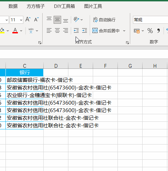The width and height of the screenshot is (168, 171).
Task: Select cell 农业银行-金穗通宝卡(银联卡)-借记卡
Action: [24, 95]
